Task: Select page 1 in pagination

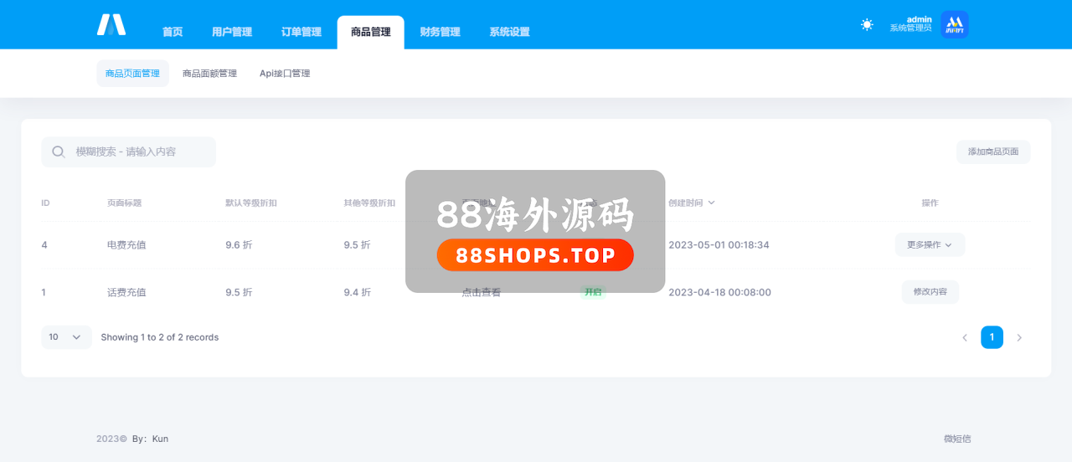Action: click(x=992, y=337)
